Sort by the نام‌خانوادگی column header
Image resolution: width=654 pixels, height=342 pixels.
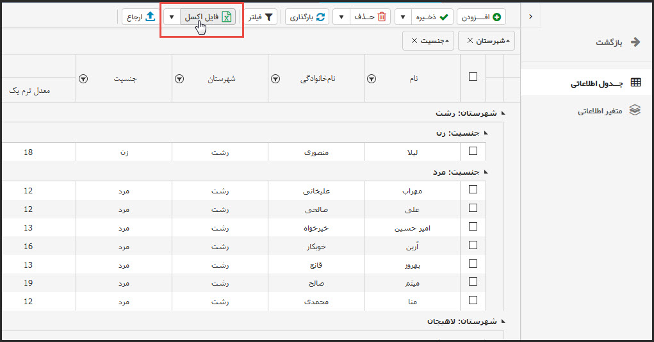[x=318, y=79]
